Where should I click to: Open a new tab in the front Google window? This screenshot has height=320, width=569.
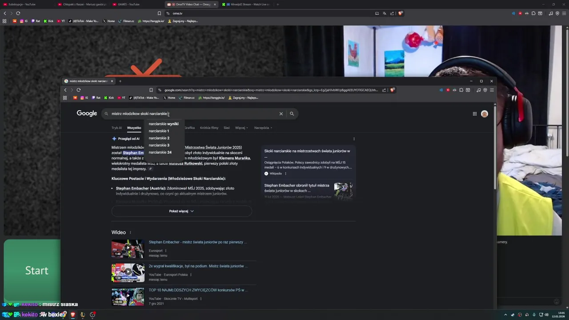coord(120,81)
